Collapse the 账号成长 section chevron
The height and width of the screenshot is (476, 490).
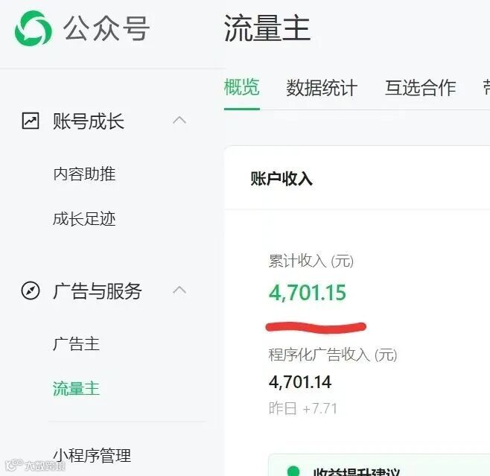pyautogui.click(x=179, y=121)
